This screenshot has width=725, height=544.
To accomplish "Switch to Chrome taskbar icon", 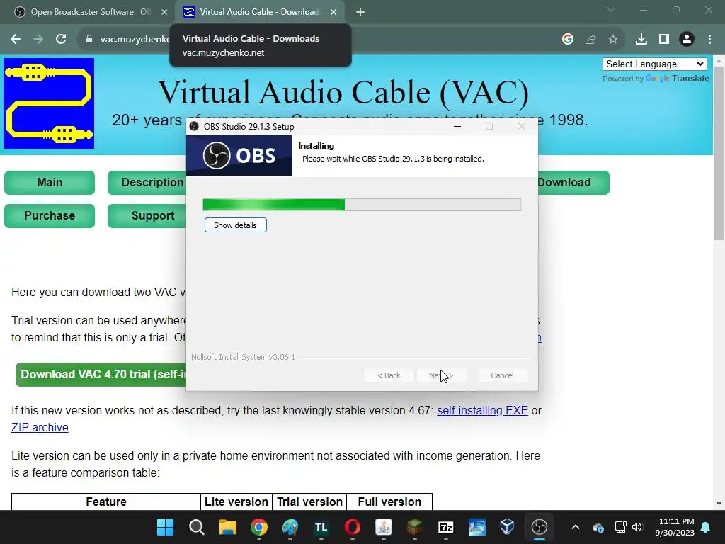I will tap(259, 527).
